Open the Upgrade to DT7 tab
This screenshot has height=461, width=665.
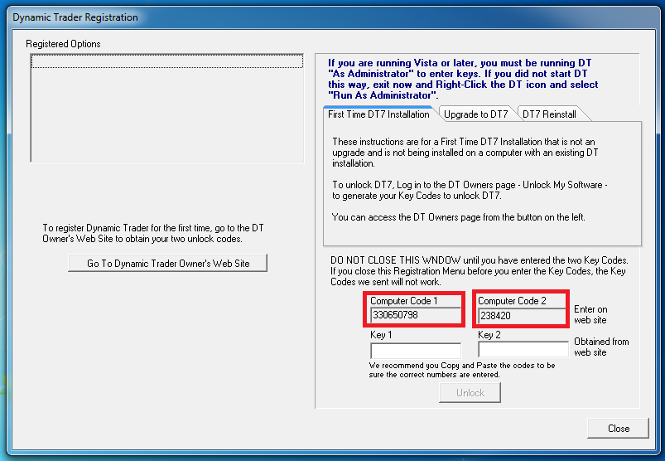pos(475,114)
